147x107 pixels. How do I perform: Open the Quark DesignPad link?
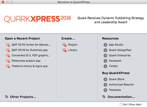pyautogui.click(x=120, y=50)
